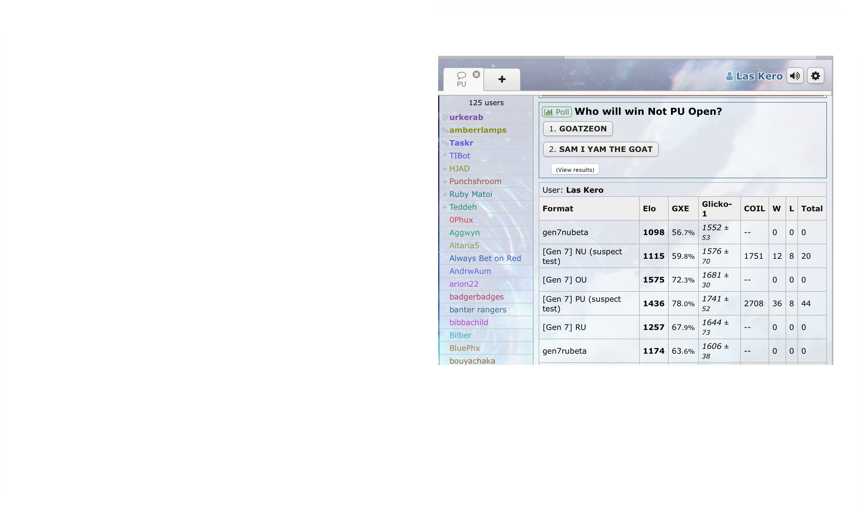Screen dimensions: 868x531
Task: Vote for option 1 GOATZEON
Action: tap(578, 129)
